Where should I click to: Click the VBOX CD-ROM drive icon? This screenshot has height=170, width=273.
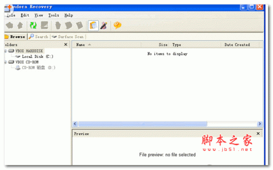click(x=11, y=62)
